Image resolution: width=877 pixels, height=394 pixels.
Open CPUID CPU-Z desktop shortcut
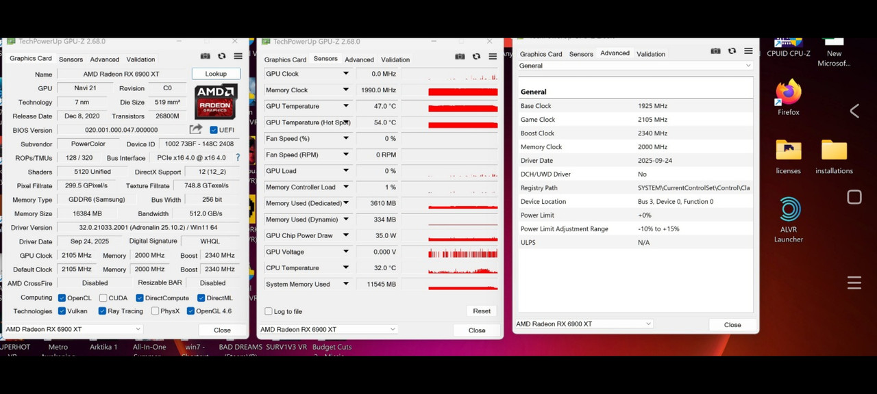click(789, 48)
